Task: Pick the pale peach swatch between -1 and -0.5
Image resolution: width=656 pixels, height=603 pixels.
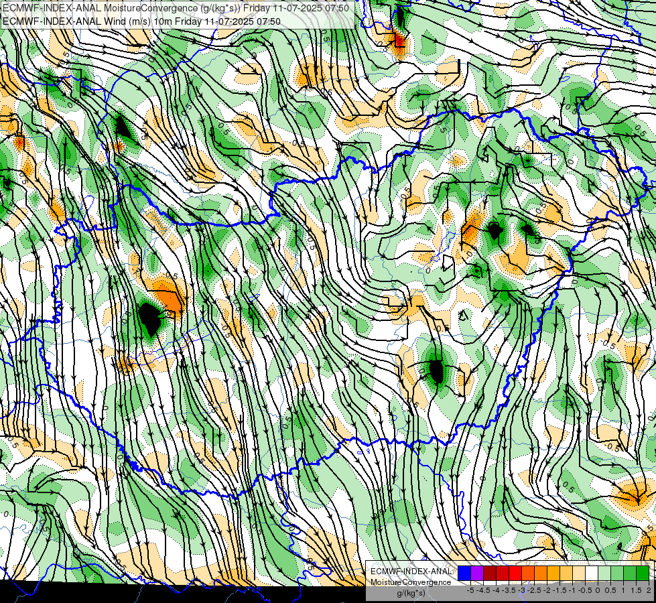Action: (578, 573)
